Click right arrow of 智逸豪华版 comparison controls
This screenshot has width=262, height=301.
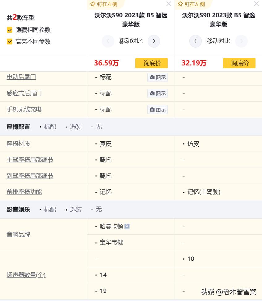(241, 41)
